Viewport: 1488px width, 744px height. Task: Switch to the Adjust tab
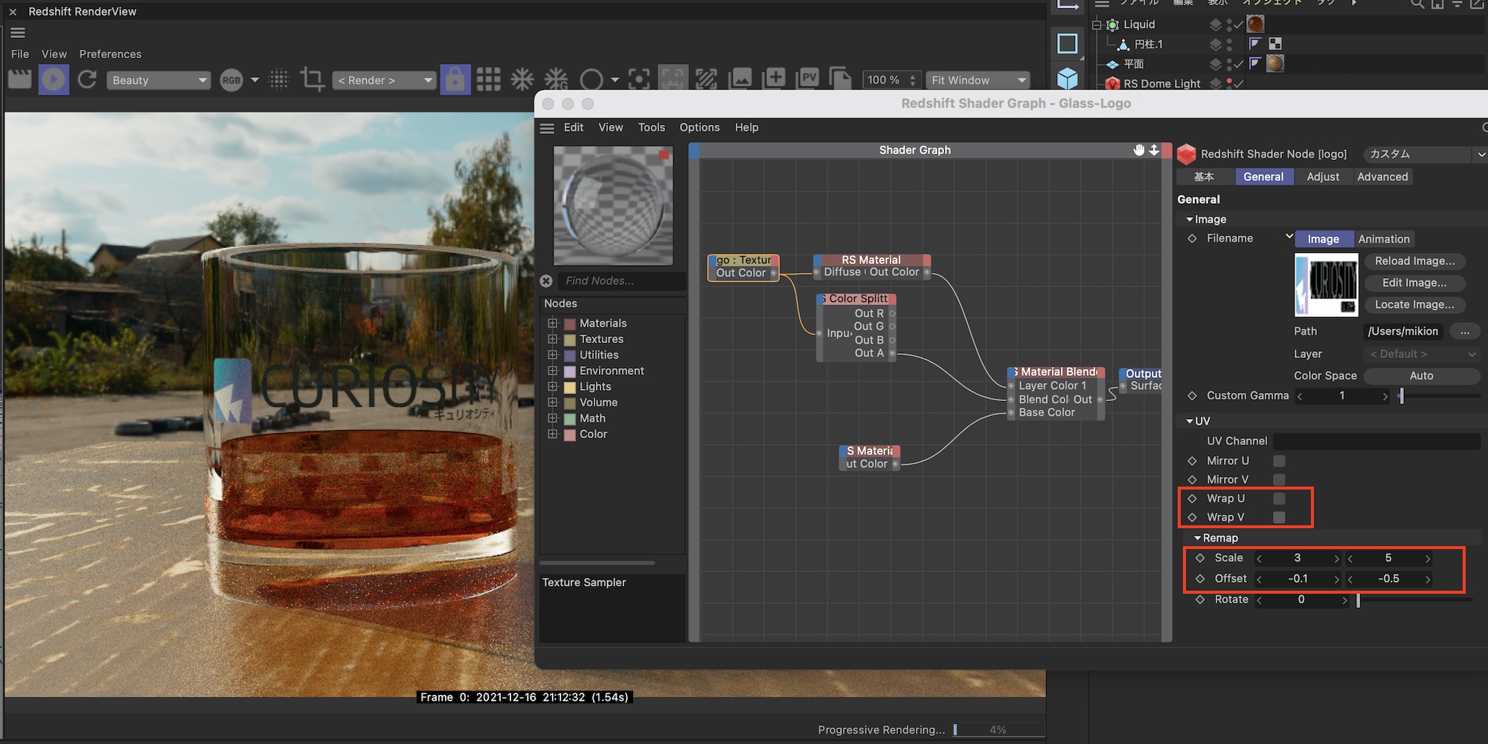click(1322, 177)
